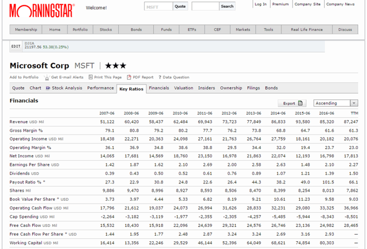Open the Company Site link
This screenshot has height=249, width=367.
coord(308,4)
